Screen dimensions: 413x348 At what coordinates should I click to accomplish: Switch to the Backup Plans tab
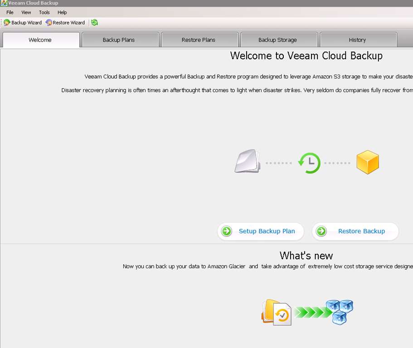click(119, 40)
